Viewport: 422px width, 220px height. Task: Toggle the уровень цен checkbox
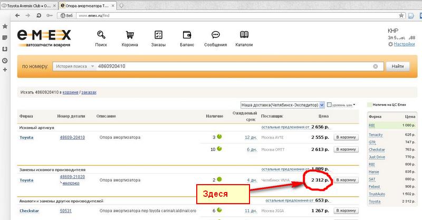tap(330, 104)
